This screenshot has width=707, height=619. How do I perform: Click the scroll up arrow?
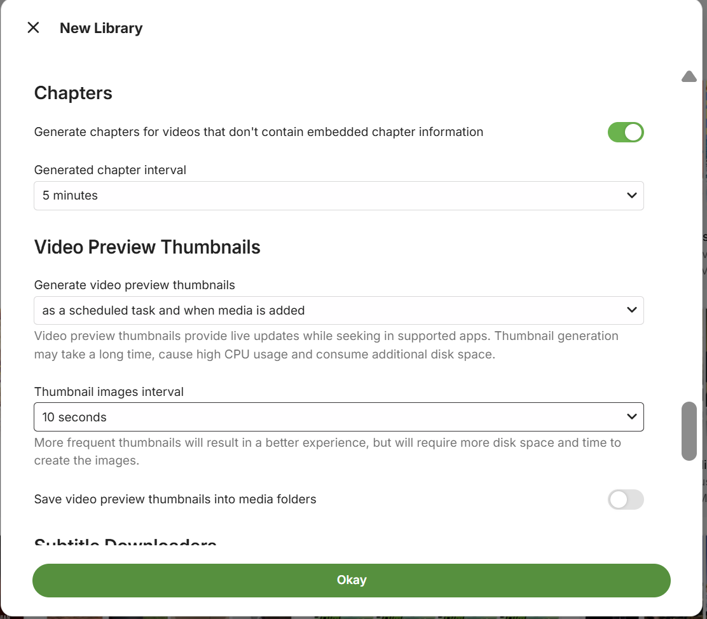689,77
